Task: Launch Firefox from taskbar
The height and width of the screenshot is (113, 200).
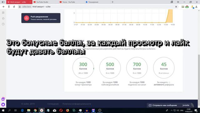Action: [x=67, y=110]
